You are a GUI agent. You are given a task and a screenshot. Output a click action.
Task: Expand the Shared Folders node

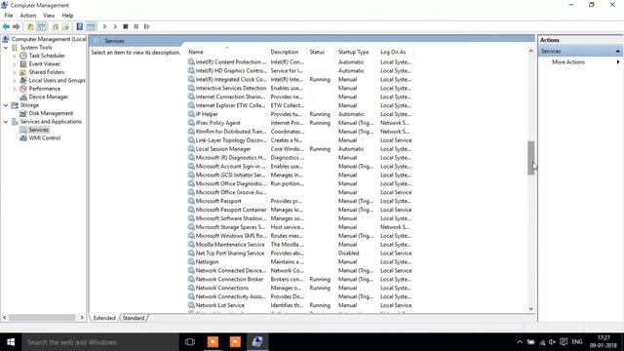tap(15, 72)
